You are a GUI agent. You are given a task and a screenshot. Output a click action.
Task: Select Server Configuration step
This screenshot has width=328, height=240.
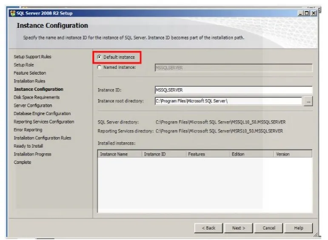click(33, 105)
